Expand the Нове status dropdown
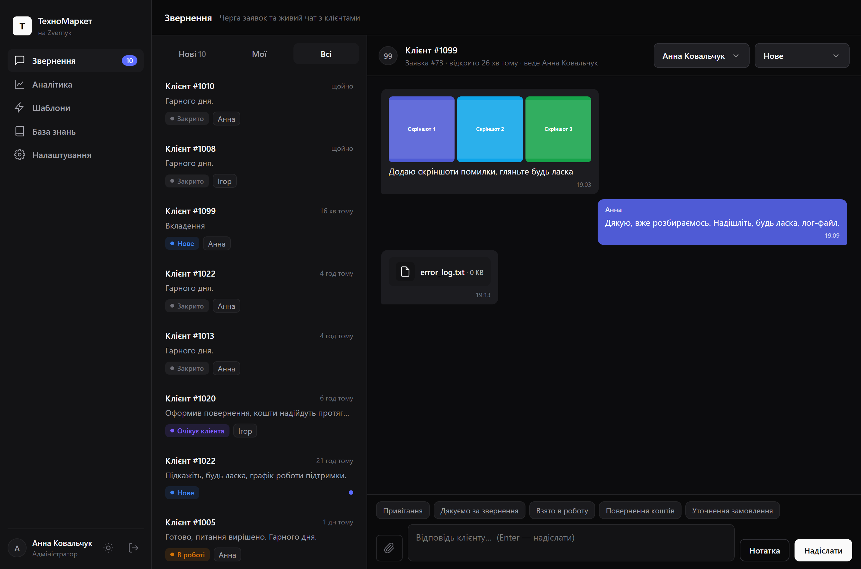 coord(802,56)
